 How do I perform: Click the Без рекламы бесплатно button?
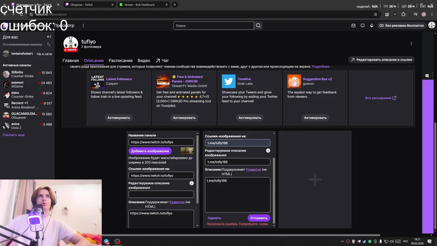(x=401, y=26)
